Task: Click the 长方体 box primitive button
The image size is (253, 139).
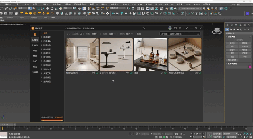Action: click(x=232, y=43)
